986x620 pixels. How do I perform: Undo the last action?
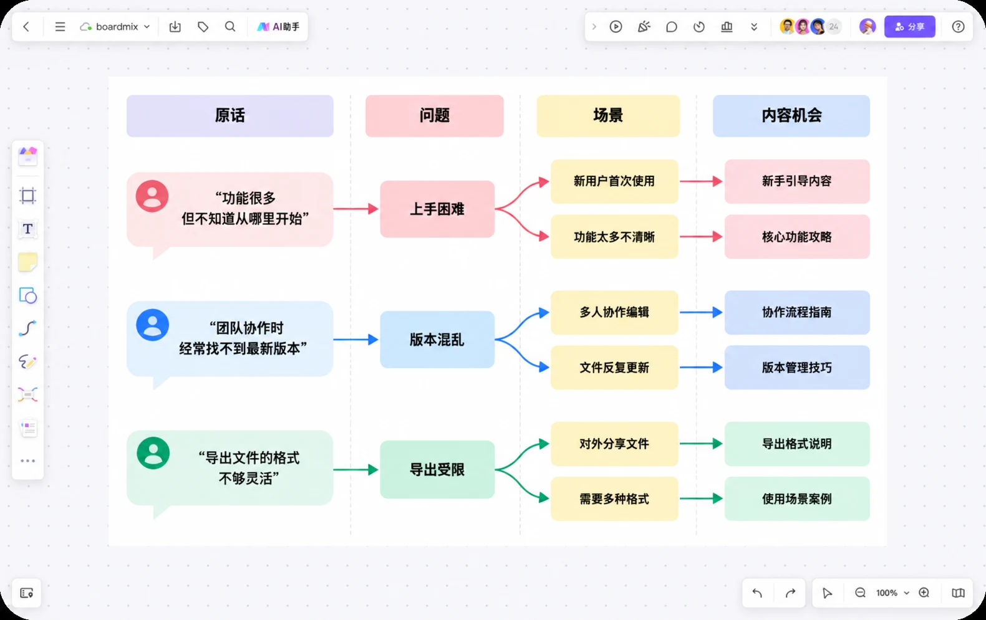coord(757,593)
